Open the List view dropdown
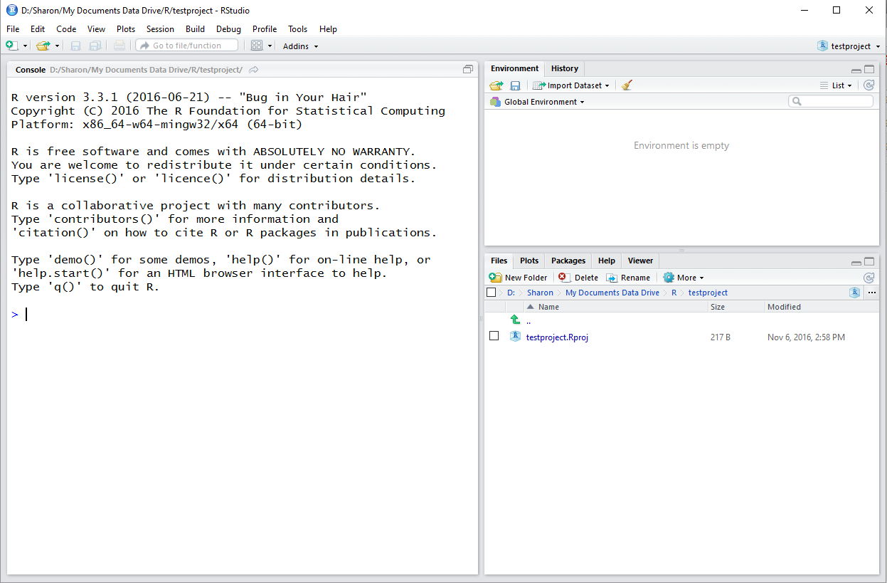Viewport: 887px width, 583px height. (x=836, y=85)
